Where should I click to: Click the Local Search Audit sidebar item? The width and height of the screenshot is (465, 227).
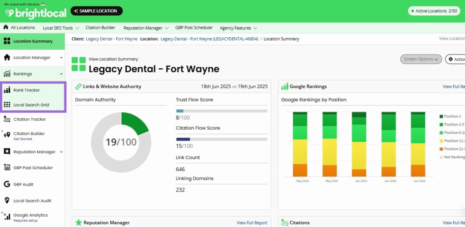[x=33, y=201]
